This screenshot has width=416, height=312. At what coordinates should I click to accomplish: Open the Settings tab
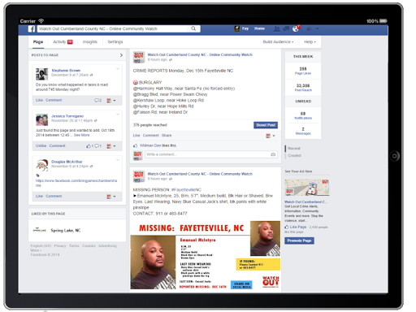point(115,41)
